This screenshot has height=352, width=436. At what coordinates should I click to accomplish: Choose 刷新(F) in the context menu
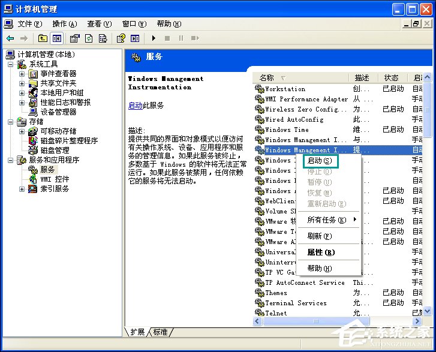coord(329,236)
